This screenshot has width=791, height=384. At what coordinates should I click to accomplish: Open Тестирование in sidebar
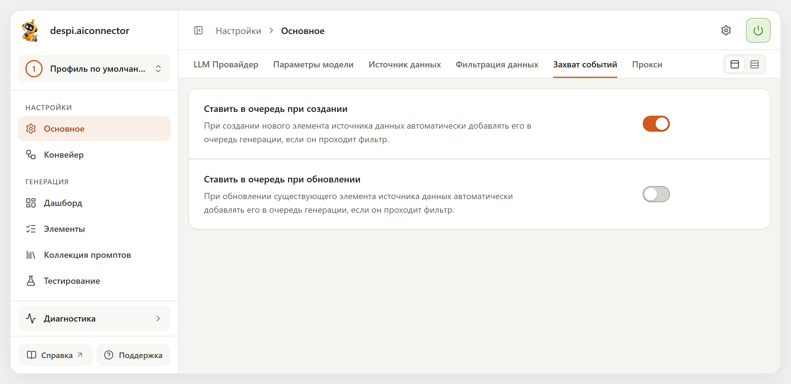tap(94, 281)
